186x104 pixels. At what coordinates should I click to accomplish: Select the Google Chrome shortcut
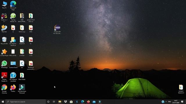point(4,89)
